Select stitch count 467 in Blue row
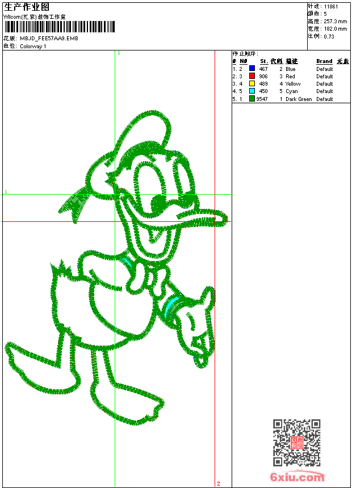 (263, 69)
